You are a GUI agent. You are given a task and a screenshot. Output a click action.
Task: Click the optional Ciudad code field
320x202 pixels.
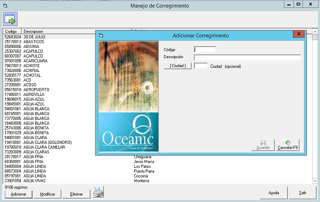click(x=201, y=66)
